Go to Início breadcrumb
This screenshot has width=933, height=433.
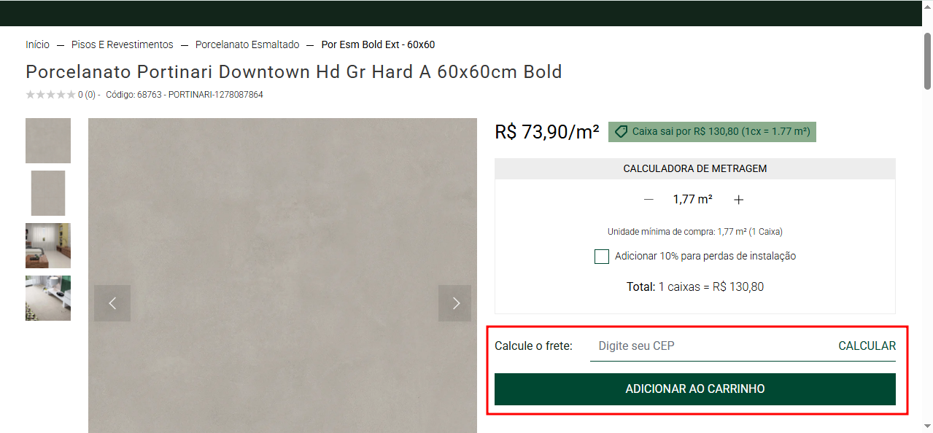(x=37, y=44)
